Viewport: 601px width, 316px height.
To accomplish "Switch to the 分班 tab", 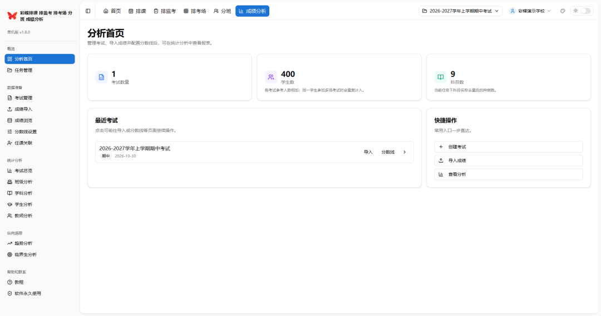I will pos(222,11).
